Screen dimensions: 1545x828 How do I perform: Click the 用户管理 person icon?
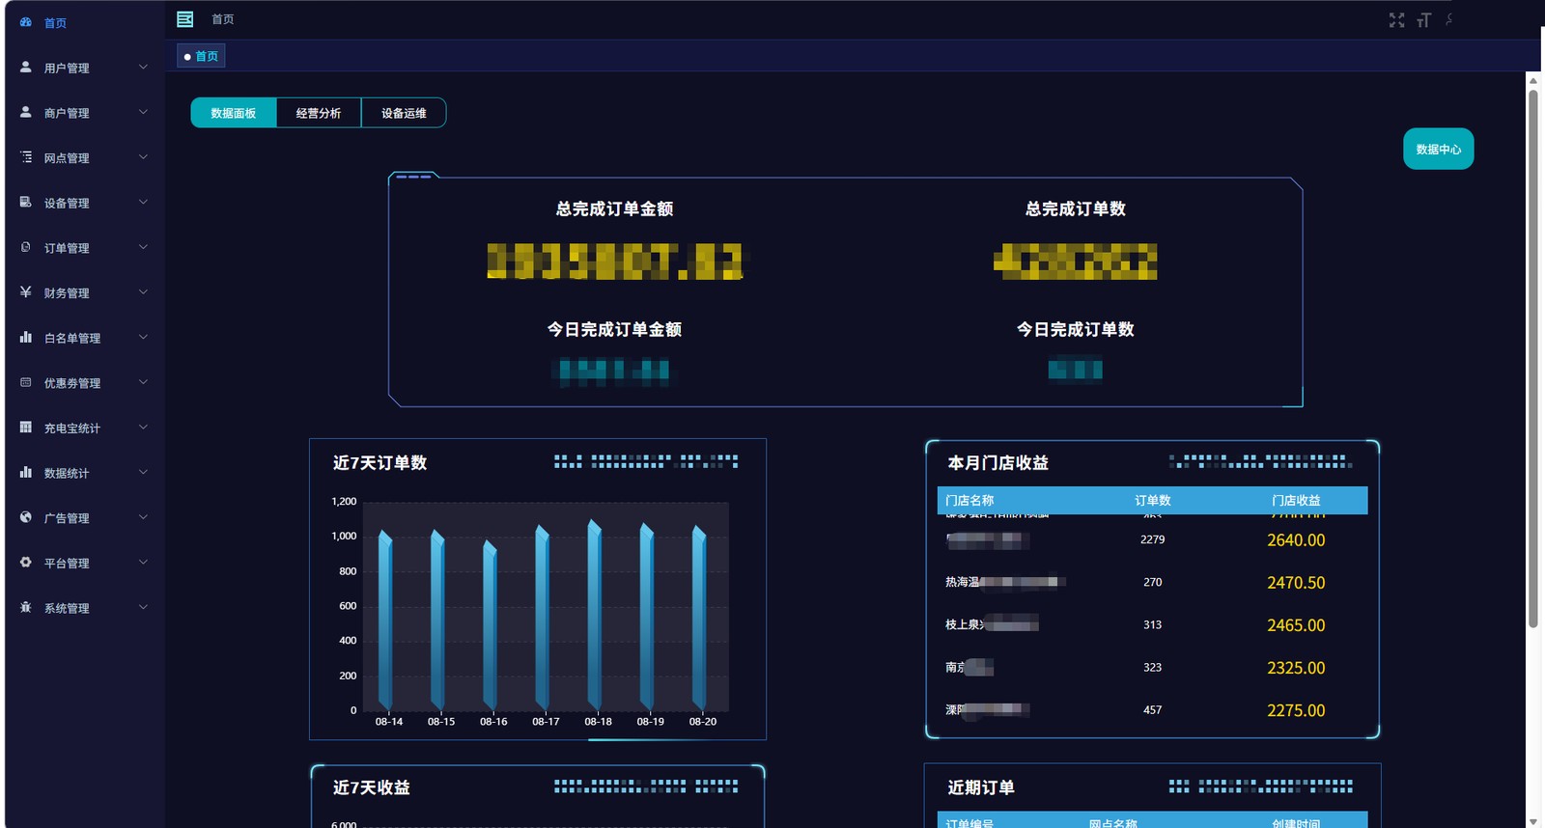coord(26,68)
